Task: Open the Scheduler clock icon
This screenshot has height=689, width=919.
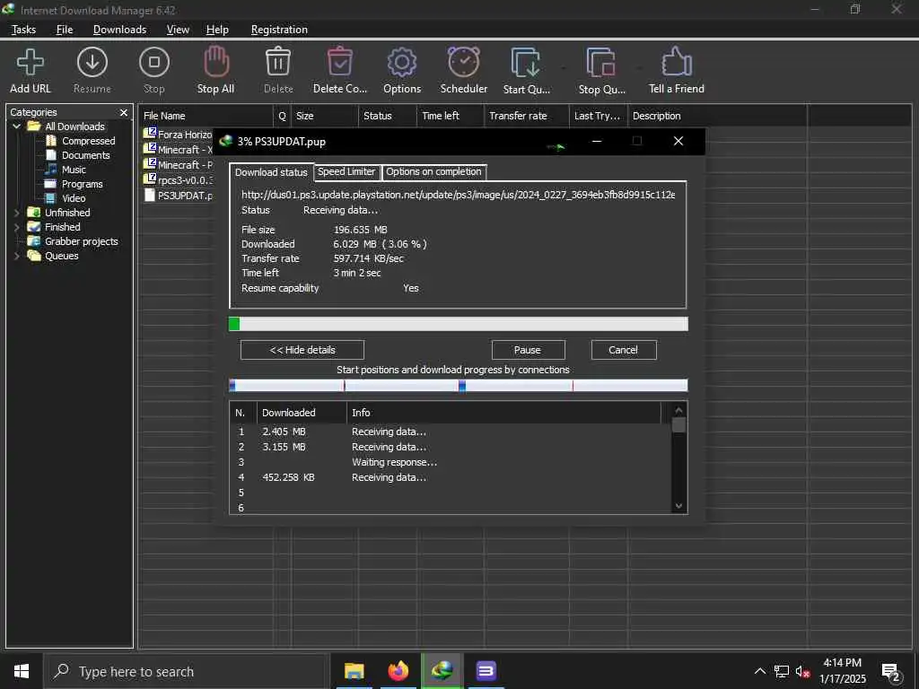Action: point(464,62)
